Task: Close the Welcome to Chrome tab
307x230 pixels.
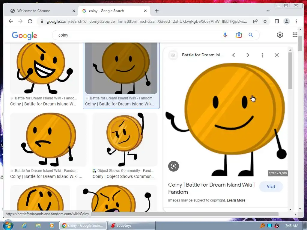Action: pos(74,11)
